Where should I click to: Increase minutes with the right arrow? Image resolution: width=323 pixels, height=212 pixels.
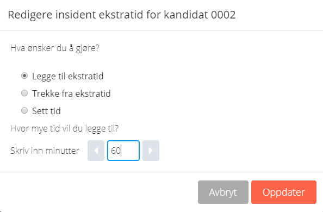tap(151, 151)
